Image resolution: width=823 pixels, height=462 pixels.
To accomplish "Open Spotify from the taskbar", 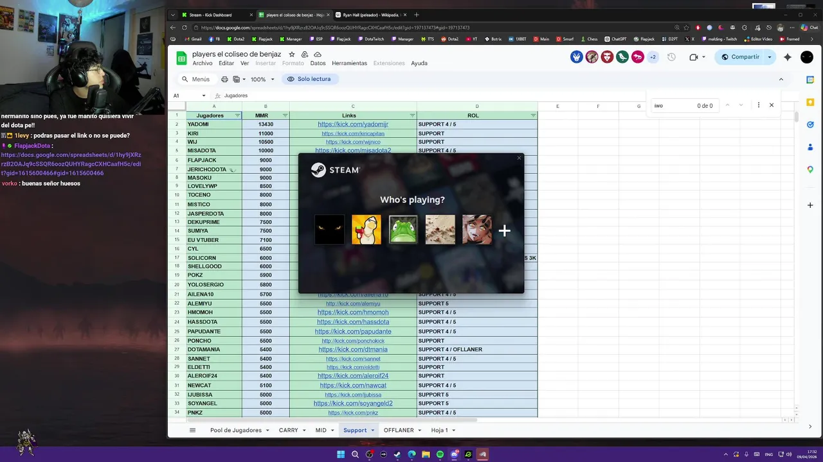I will point(440,454).
